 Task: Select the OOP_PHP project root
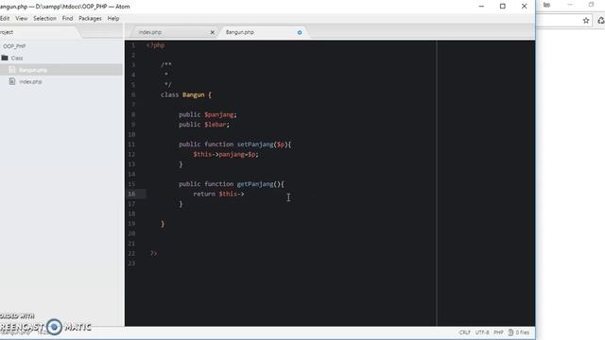(14, 46)
